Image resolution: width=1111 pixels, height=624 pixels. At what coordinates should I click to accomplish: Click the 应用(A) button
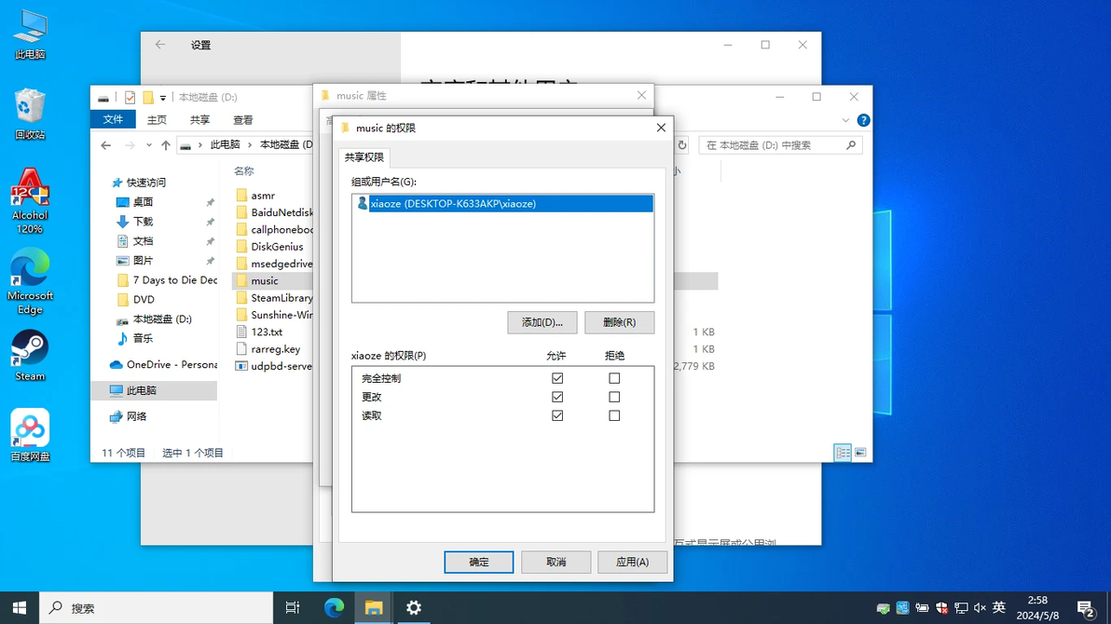point(632,562)
